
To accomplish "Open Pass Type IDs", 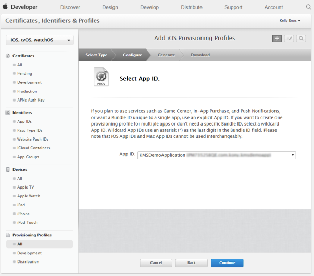I will coord(30,130).
